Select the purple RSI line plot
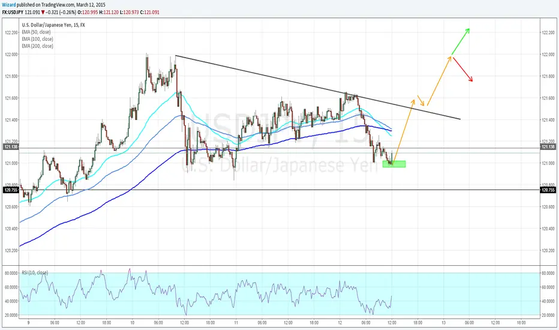 pos(206,292)
